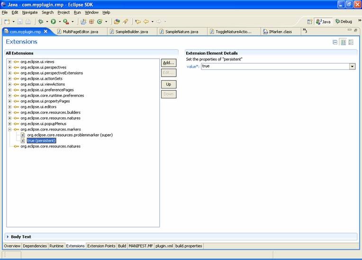
Task: Click the Up button
Action: pos(169,84)
